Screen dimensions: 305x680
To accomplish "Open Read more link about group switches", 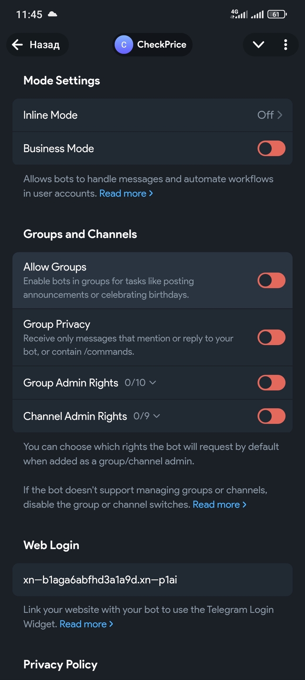I will [x=219, y=504].
